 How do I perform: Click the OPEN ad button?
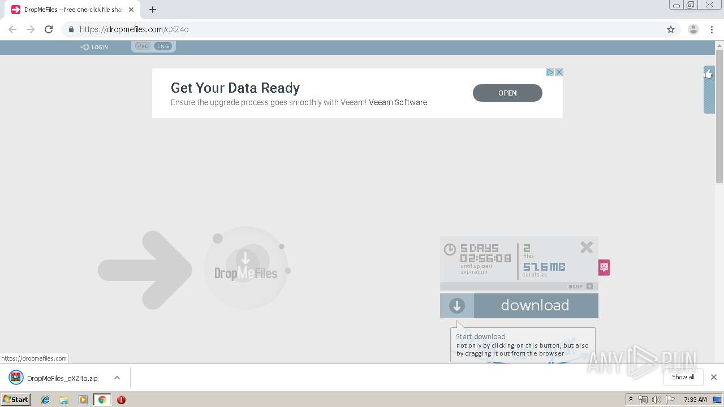click(x=507, y=93)
